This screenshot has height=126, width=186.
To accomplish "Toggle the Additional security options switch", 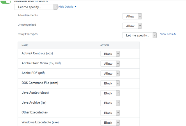I will click(x=6, y=2).
